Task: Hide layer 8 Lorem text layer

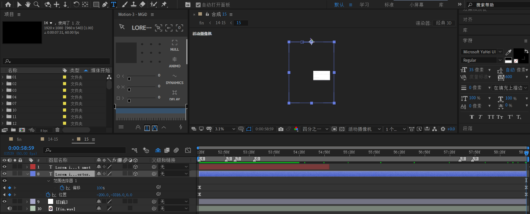Action: click(x=4, y=174)
